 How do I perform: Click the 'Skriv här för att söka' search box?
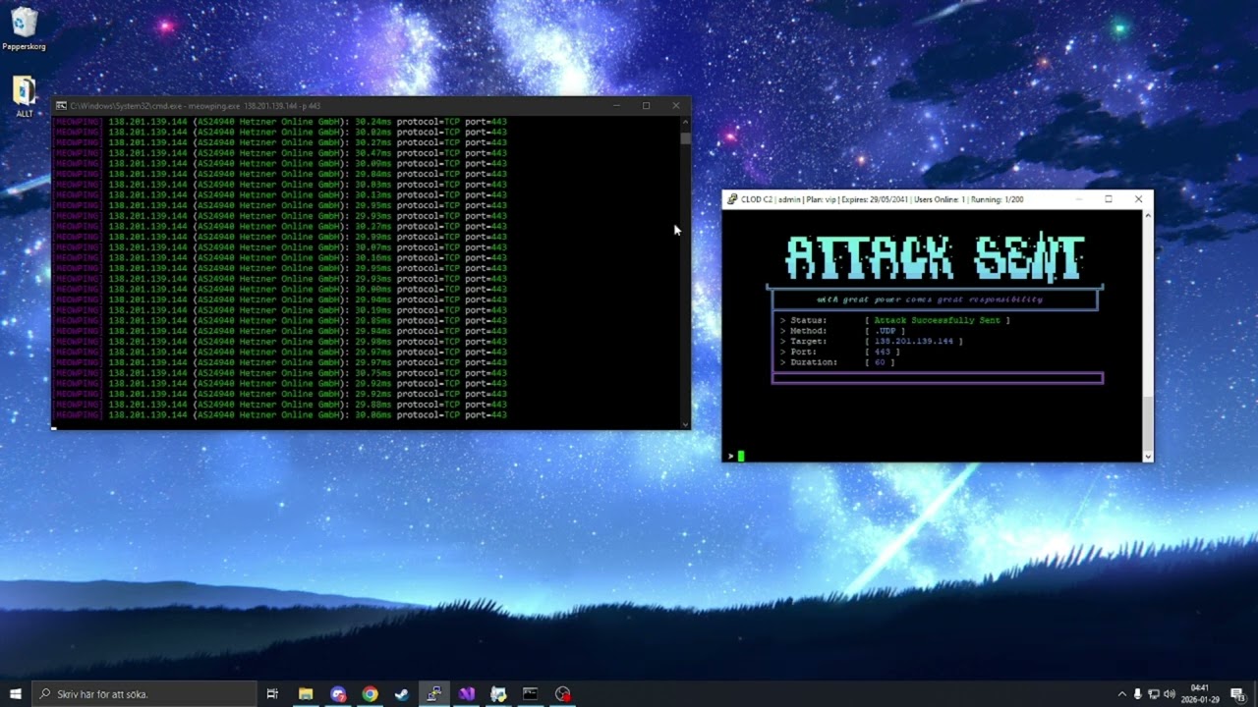point(144,693)
